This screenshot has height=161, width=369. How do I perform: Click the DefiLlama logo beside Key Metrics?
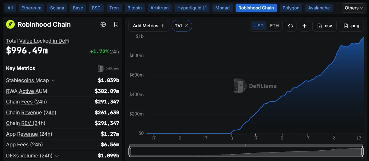tap(109, 68)
